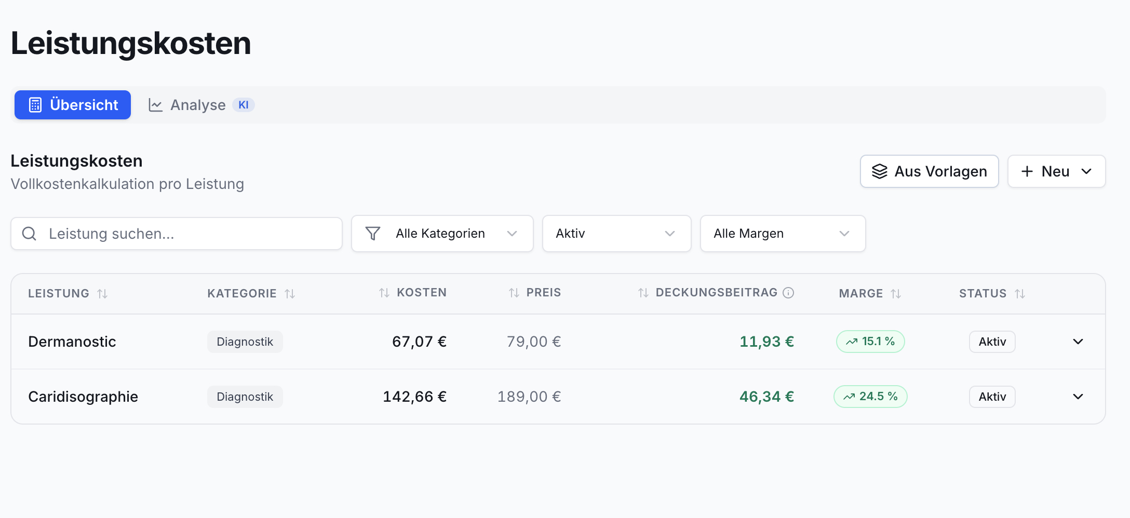Image resolution: width=1130 pixels, height=518 pixels.
Task: Sort by Preis column arrows
Action: coord(514,293)
